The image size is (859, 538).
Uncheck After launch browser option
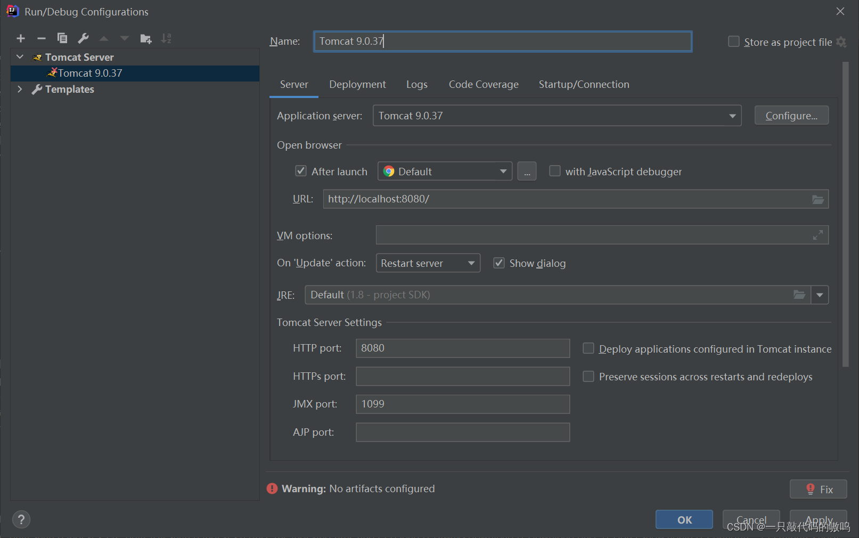tap(301, 171)
